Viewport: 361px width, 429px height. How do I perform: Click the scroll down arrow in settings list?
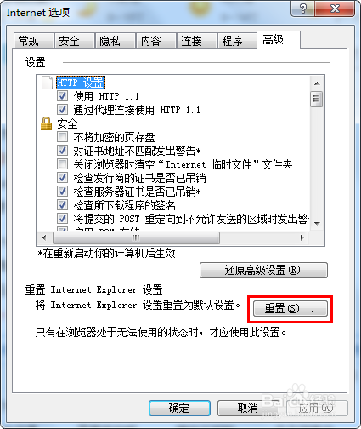click(x=317, y=223)
